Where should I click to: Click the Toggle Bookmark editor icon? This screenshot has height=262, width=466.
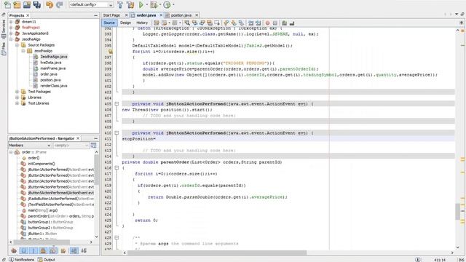click(x=241, y=23)
